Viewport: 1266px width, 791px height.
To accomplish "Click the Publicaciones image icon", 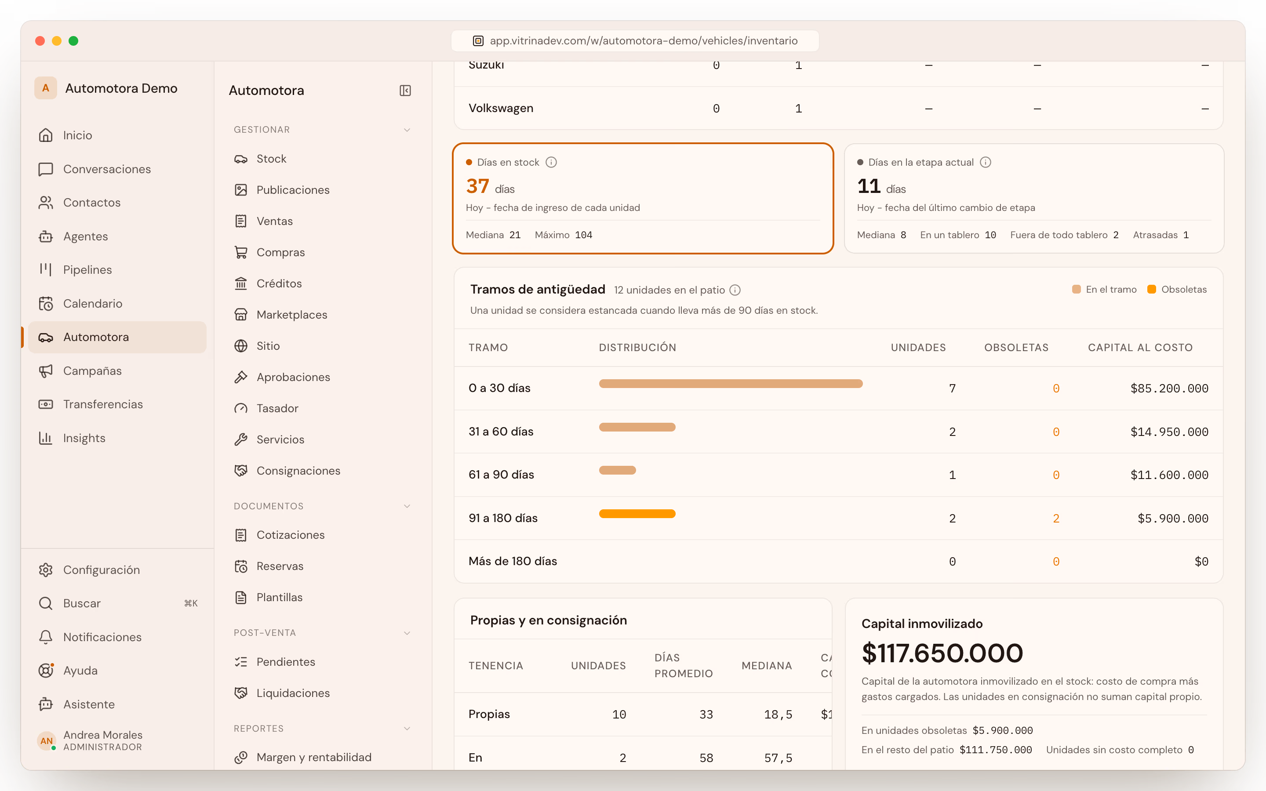I will [240, 190].
